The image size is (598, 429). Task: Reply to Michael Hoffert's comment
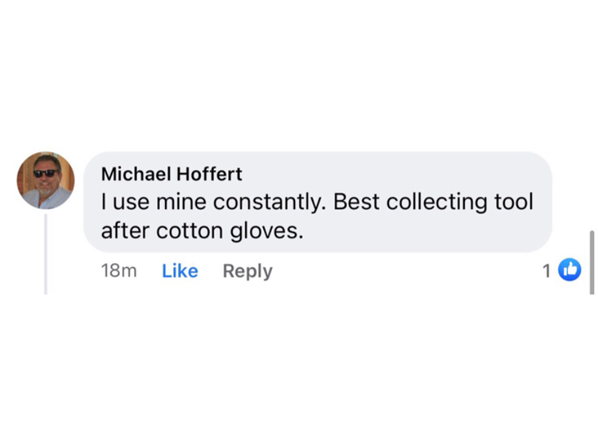click(x=247, y=271)
